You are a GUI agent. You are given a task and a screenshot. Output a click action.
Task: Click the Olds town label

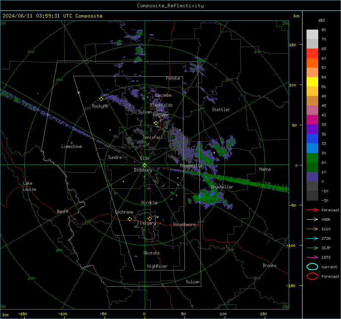pyautogui.click(x=144, y=158)
